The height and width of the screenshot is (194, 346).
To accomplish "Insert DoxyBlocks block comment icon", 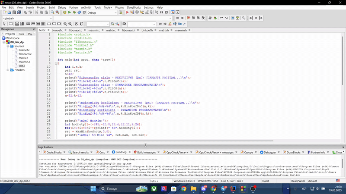I will pos(221,18).
